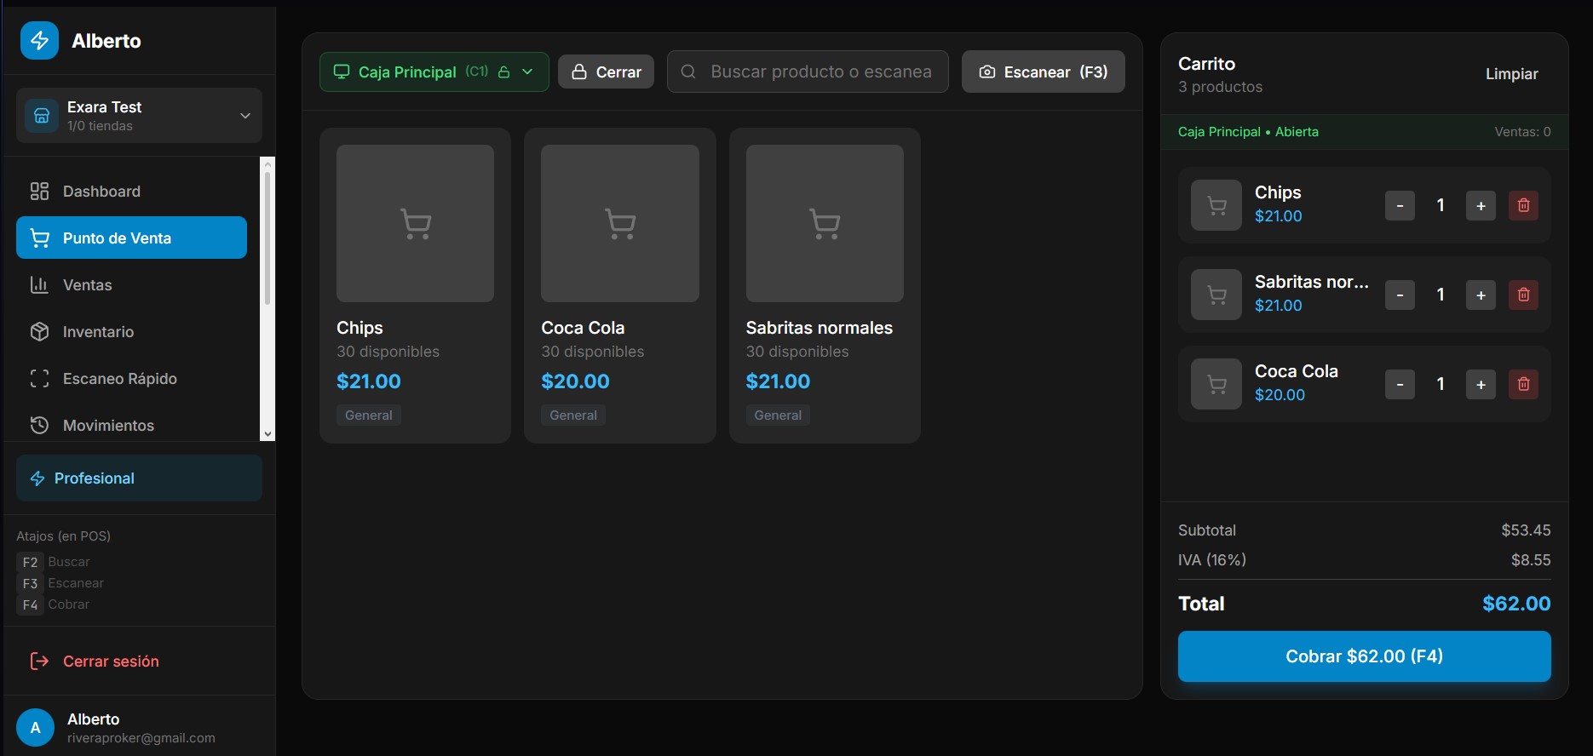Remove Coca Cola using trash icon

(x=1523, y=384)
